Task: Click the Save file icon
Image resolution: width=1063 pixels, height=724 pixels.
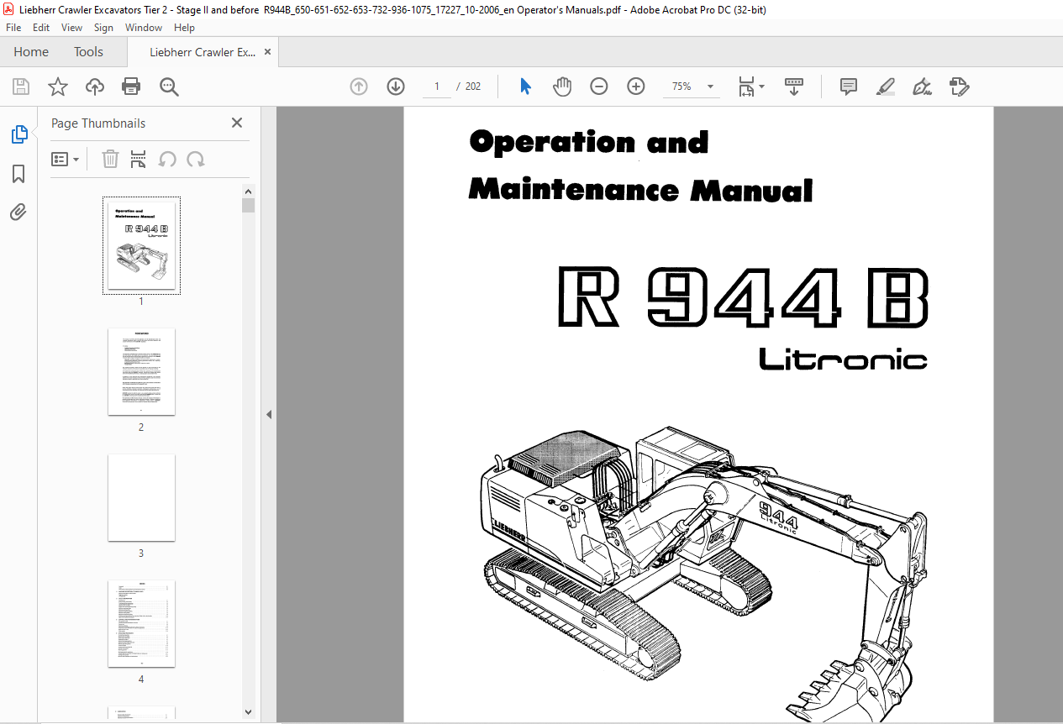Action: pos(21,87)
